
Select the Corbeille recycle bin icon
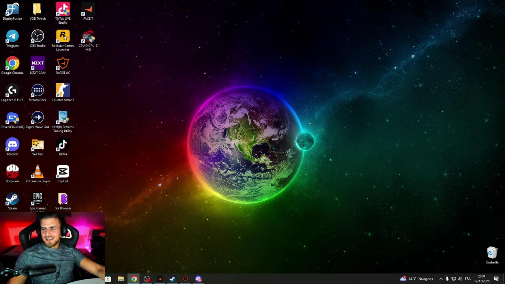click(x=492, y=255)
